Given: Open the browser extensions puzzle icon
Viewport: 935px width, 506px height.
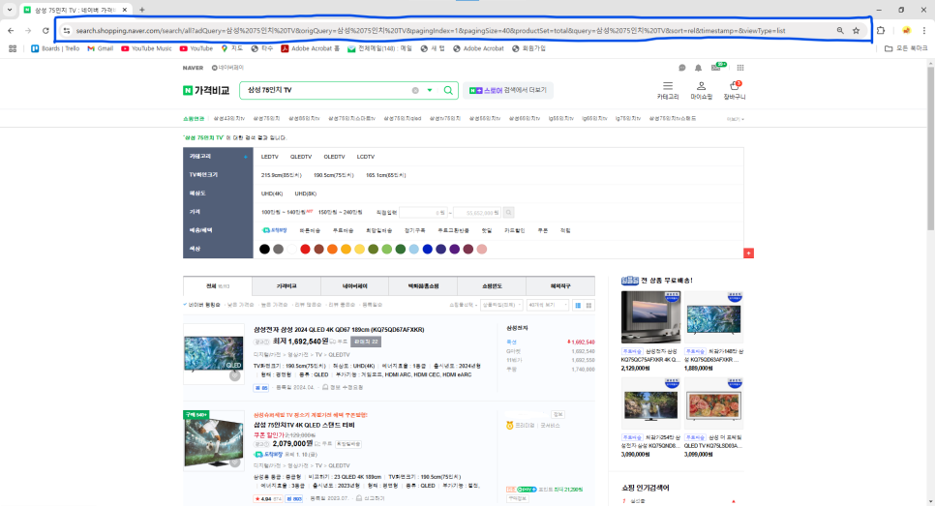Looking at the screenshot, I should (881, 30).
